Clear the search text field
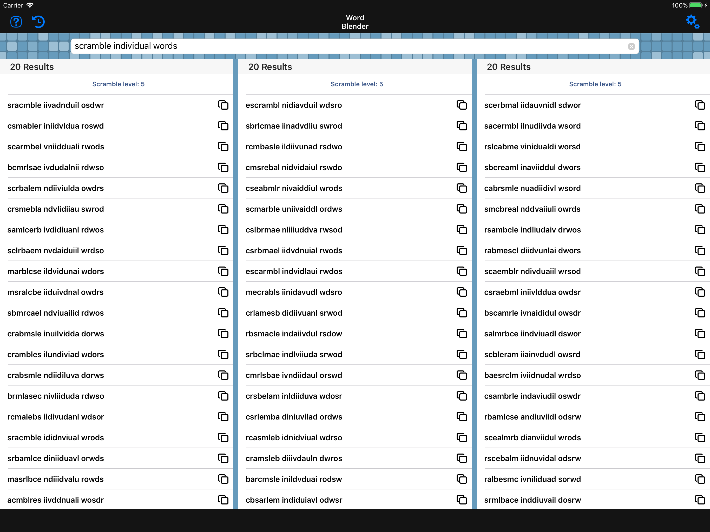 (631, 46)
